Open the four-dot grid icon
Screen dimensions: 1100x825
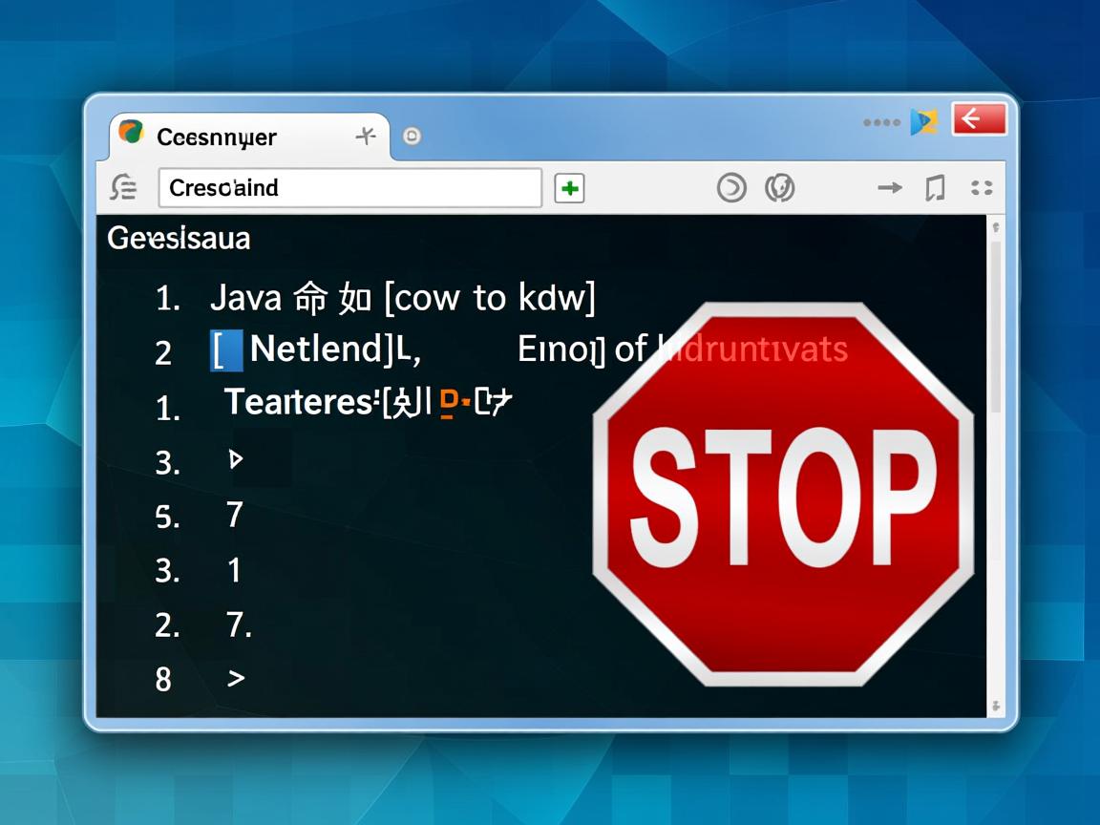tap(982, 188)
